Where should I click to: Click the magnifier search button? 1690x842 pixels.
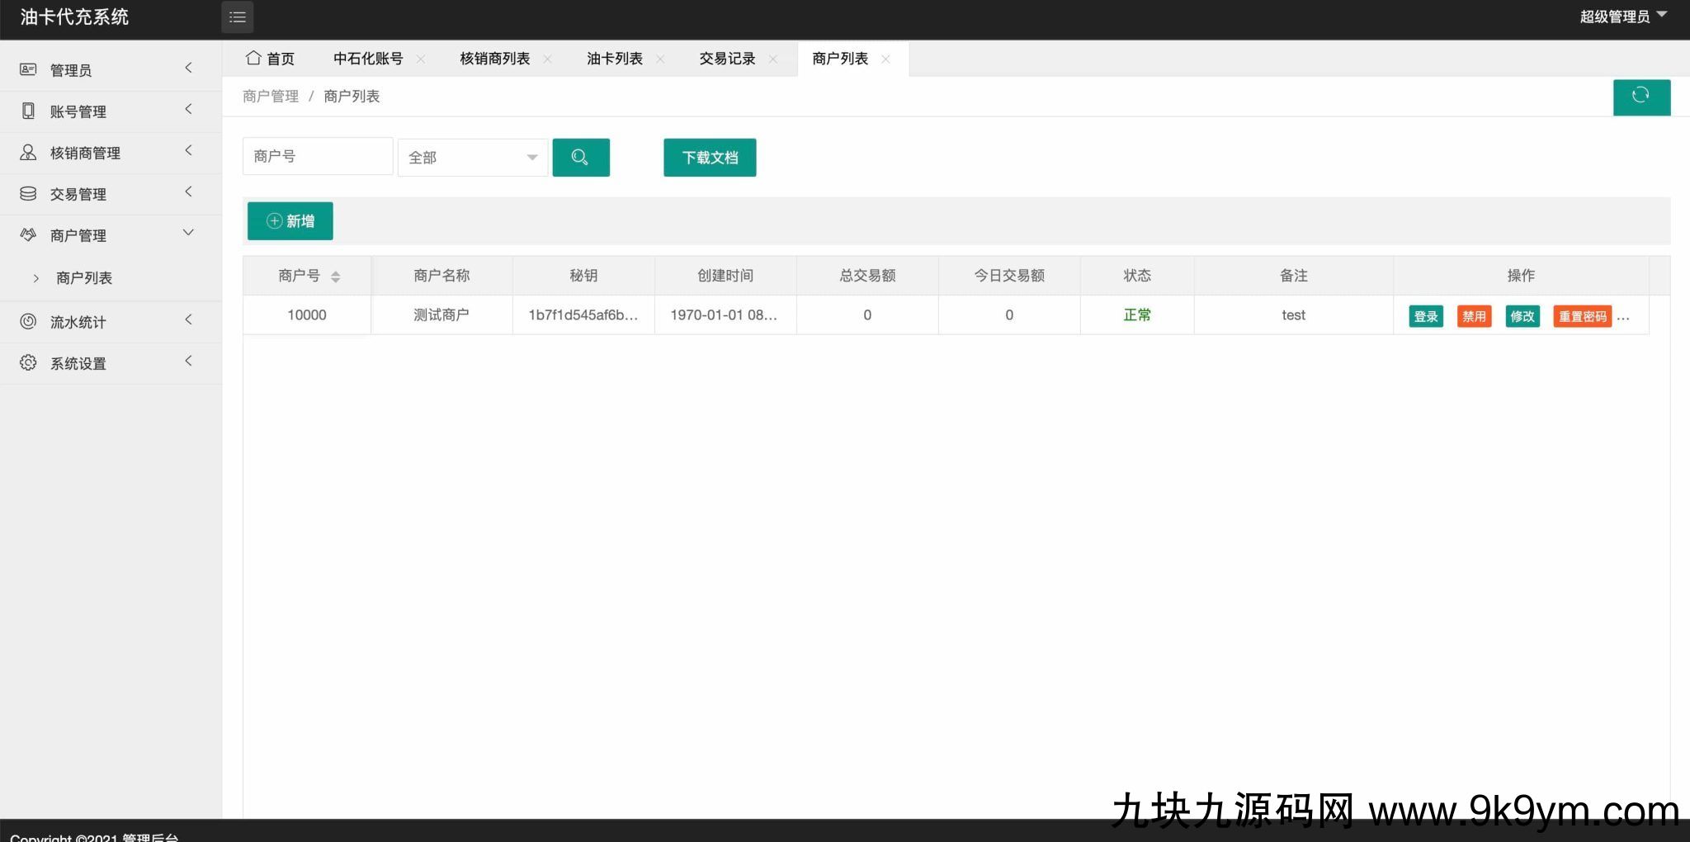(x=580, y=157)
